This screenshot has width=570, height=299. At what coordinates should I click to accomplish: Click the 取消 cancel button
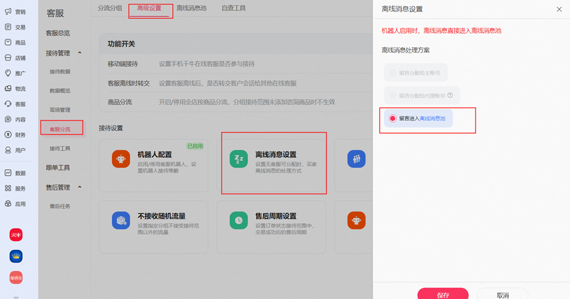click(502, 294)
